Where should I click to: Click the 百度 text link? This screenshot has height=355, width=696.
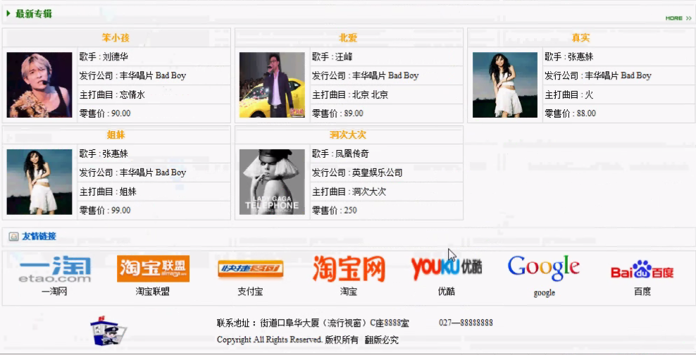click(x=642, y=292)
